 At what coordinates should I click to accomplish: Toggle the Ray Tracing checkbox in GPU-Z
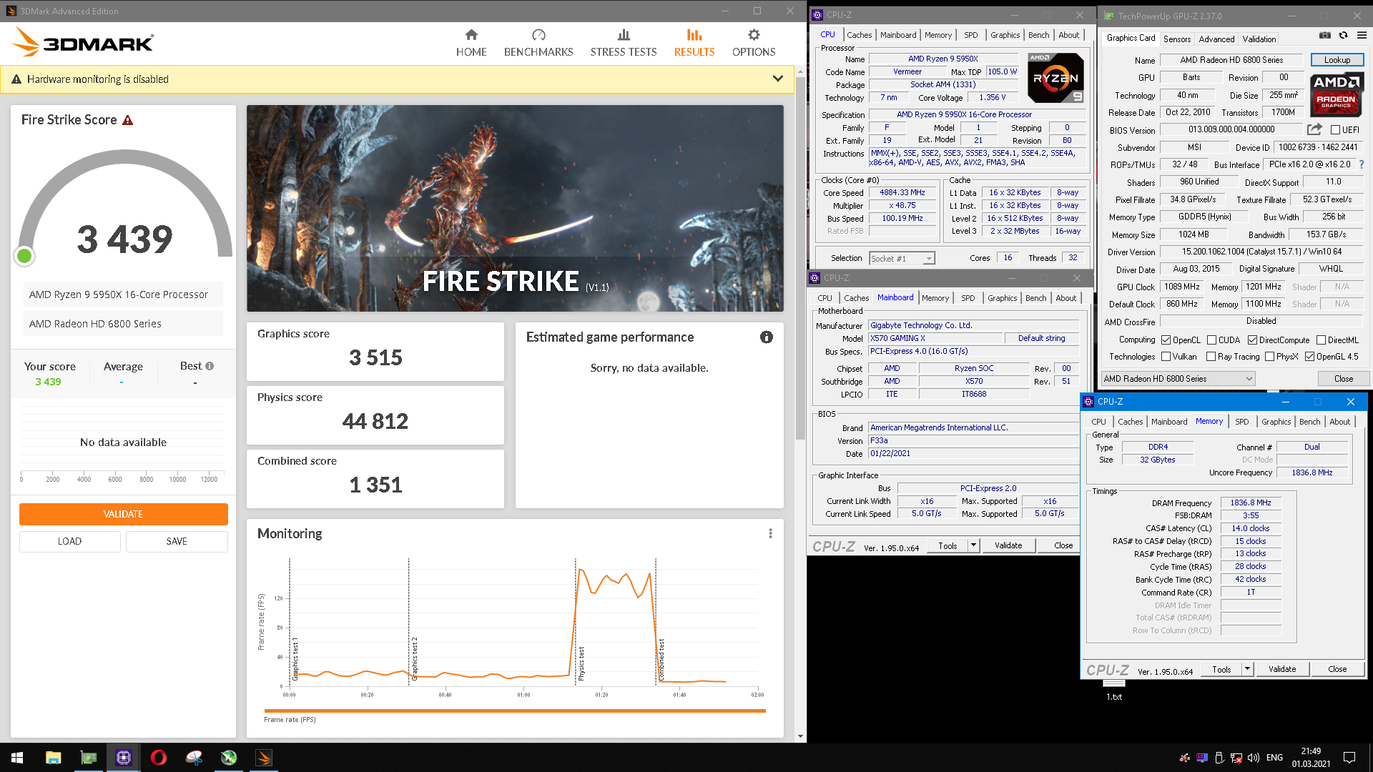[x=1211, y=357]
